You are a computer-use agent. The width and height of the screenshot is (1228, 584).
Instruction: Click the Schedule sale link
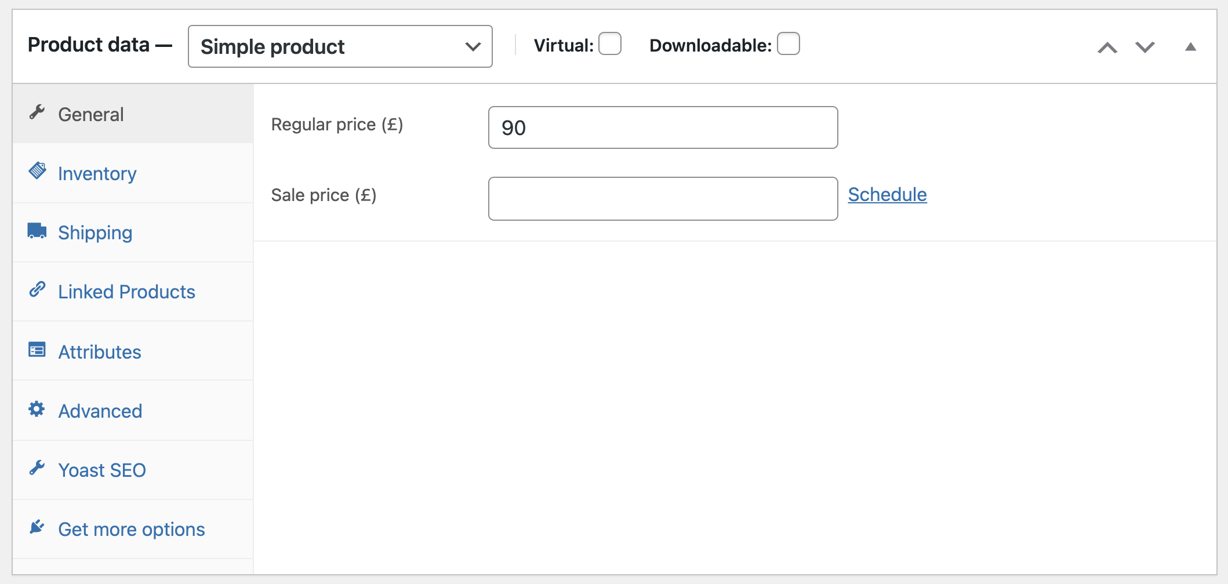click(887, 195)
